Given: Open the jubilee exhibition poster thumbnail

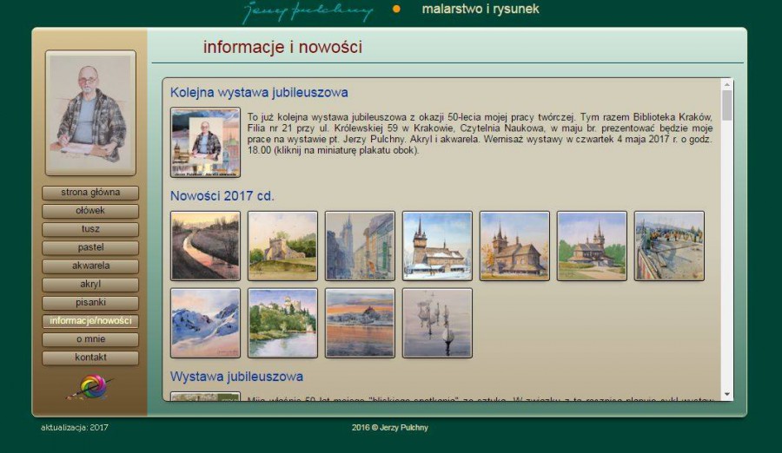Looking at the screenshot, I should pos(205,142).
